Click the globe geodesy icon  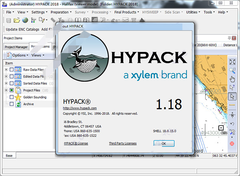[25, 20]
